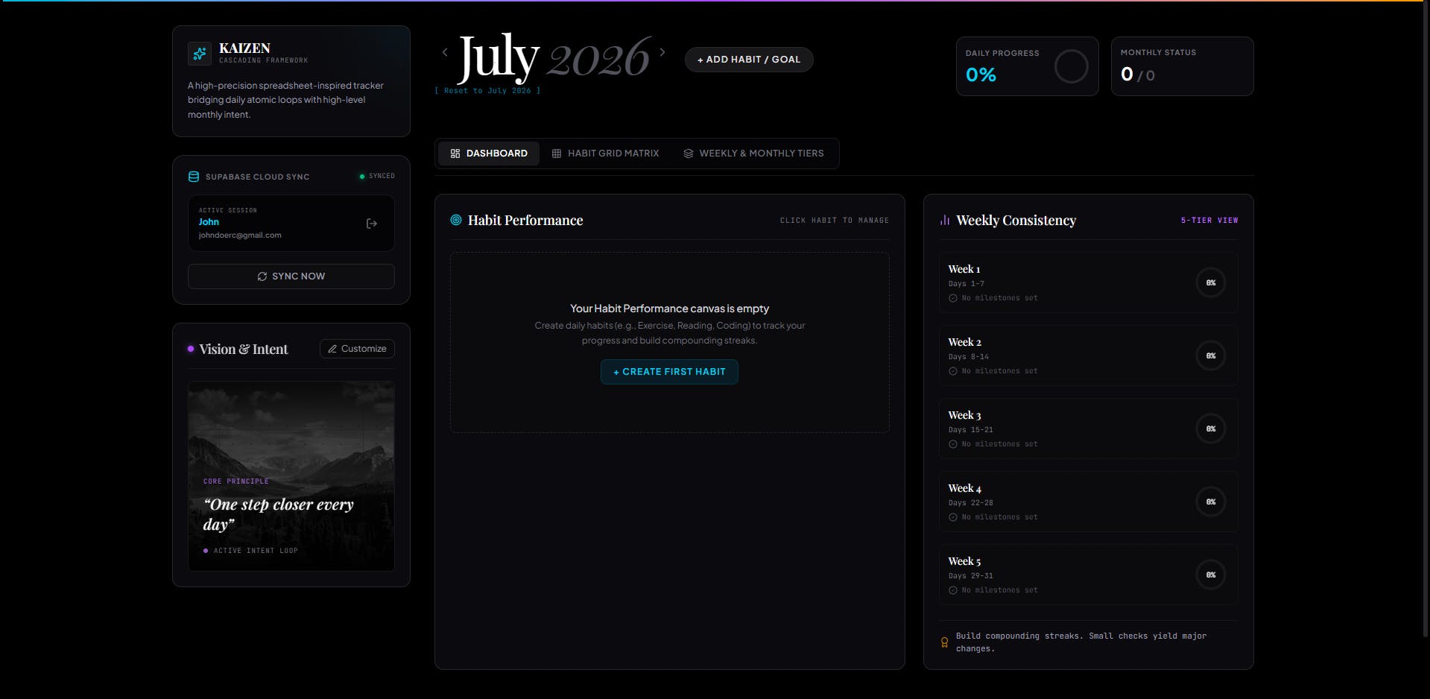This screenshot has width=1430, height=699.
Task: Click milestone circle icon under Week 2
Action: coord(953,371)
